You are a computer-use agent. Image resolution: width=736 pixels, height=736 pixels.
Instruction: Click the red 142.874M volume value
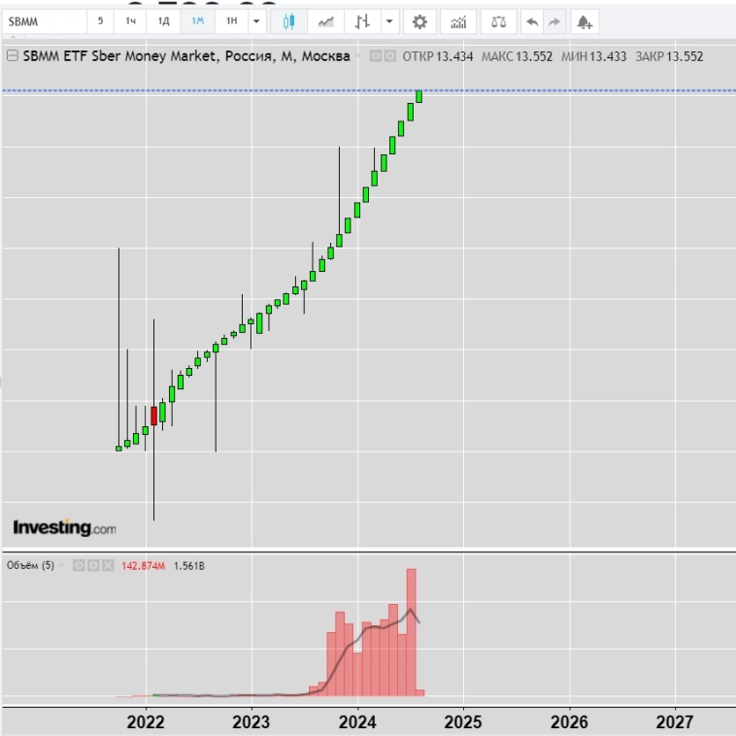(x=143, y=566)
